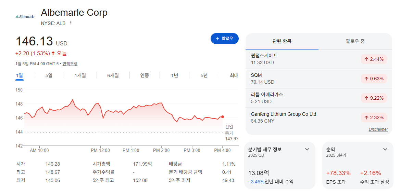Click the 팔로우 follow button

pos(225,39)
